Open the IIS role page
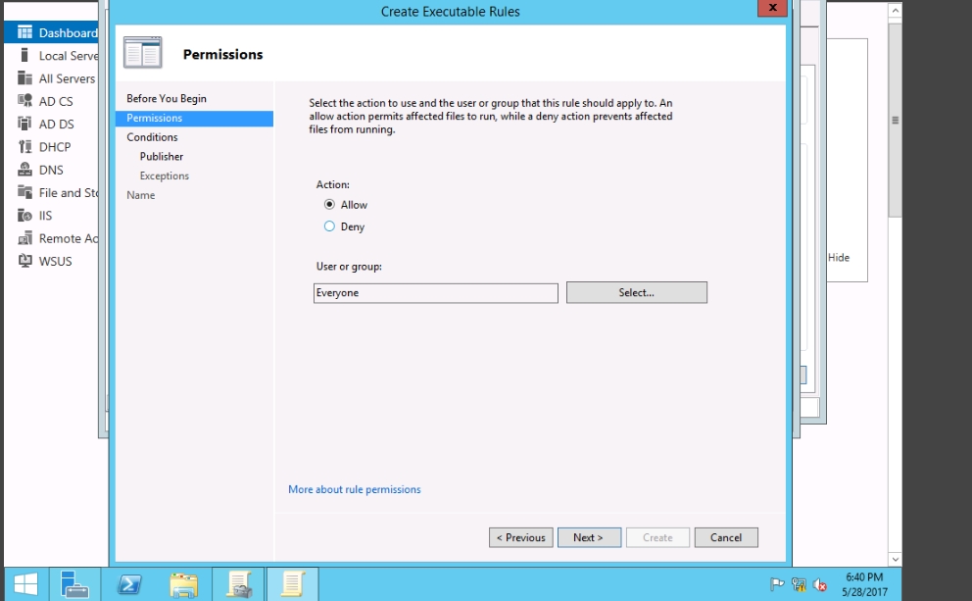The width and height of the screenshot is (972, 601). point(45,216)
